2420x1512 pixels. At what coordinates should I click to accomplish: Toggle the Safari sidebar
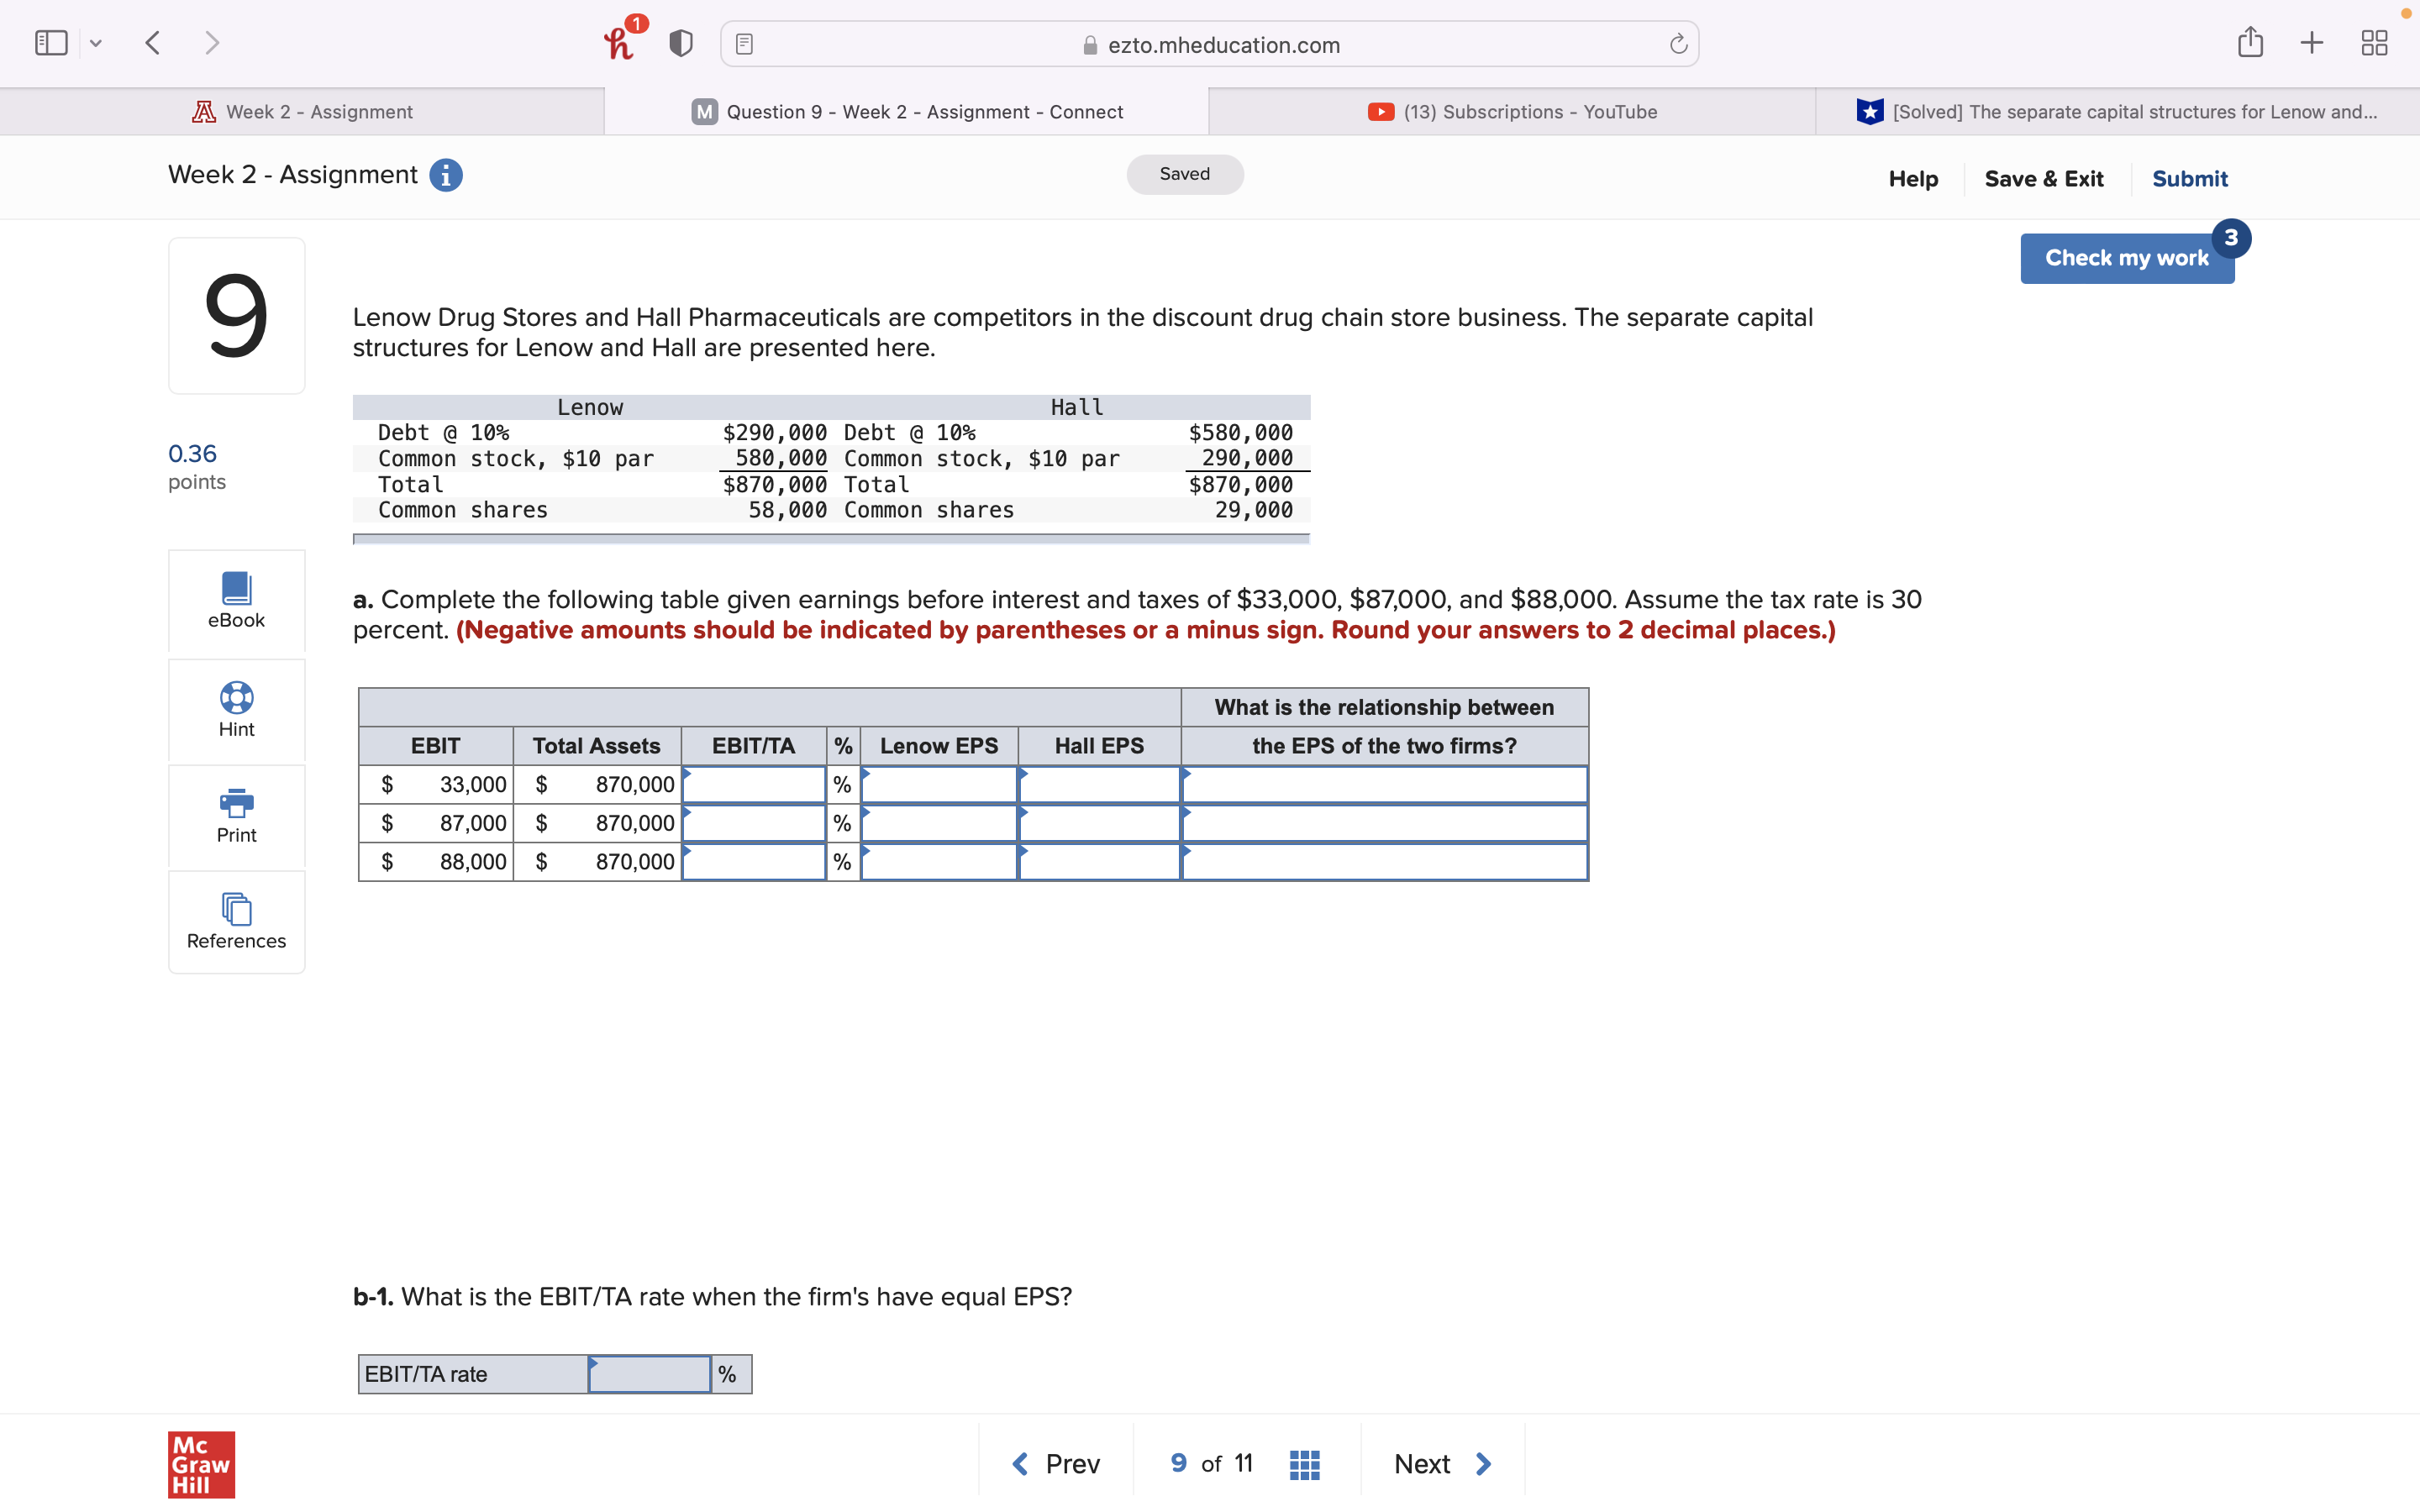click(50, 42)
